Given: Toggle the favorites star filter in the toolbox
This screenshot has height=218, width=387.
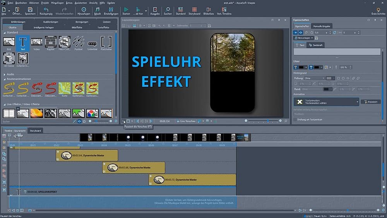Looking at the screenshot, I should coord(84,121).
